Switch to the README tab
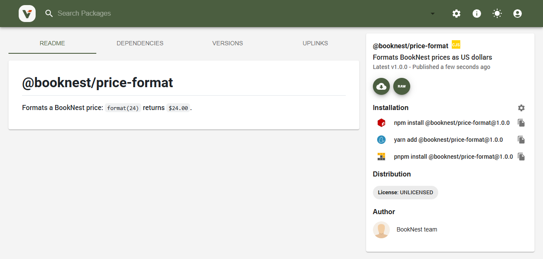 tap(52, 43)
